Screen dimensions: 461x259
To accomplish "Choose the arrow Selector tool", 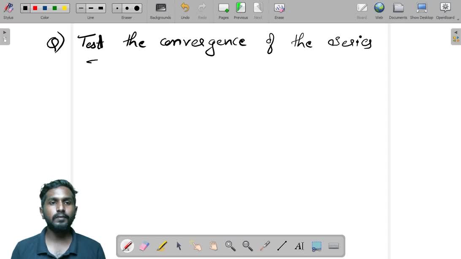I will click(x=179, y=246).
